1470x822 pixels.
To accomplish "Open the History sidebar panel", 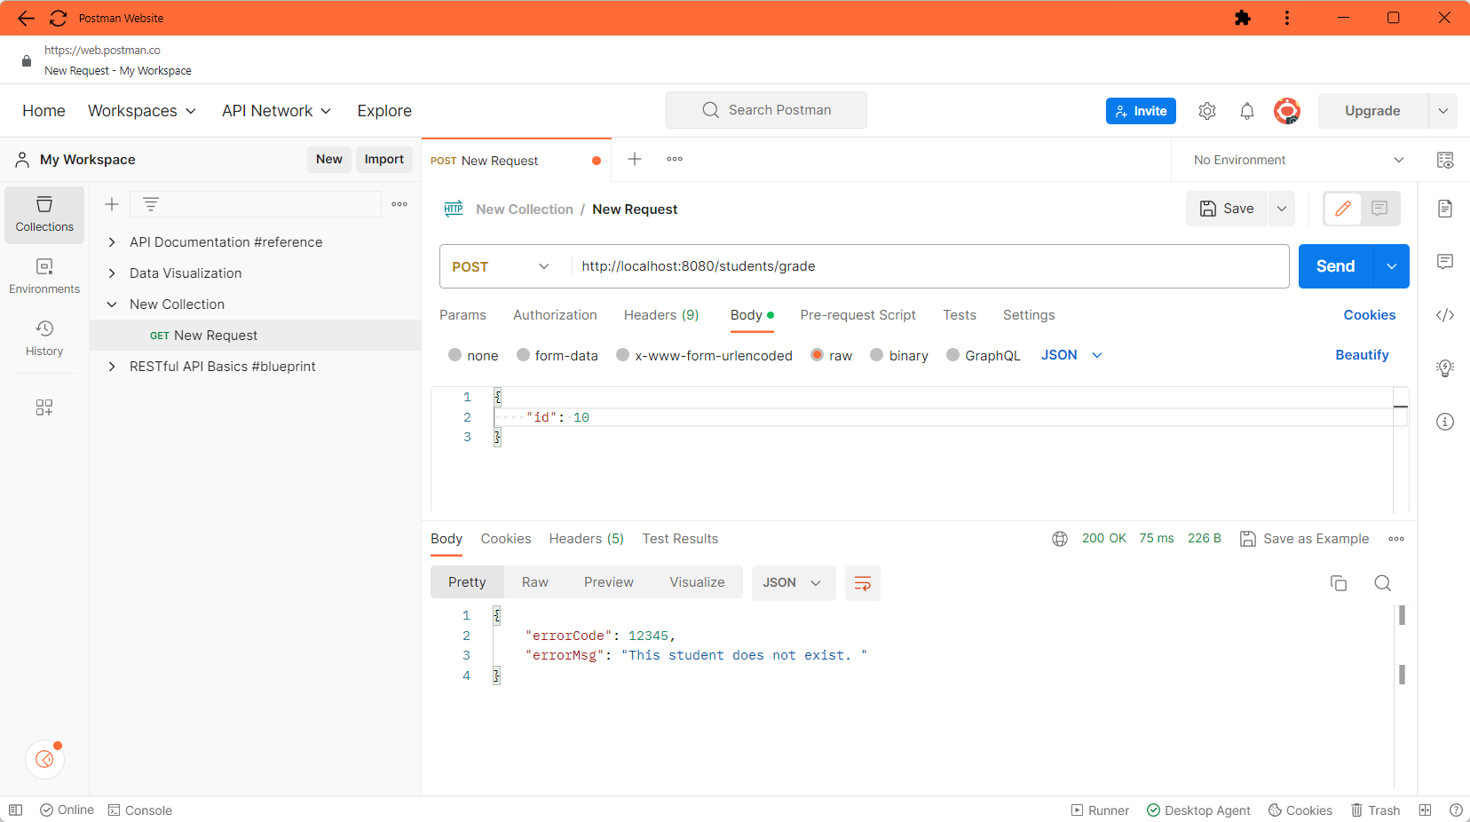I will [44, 339].
